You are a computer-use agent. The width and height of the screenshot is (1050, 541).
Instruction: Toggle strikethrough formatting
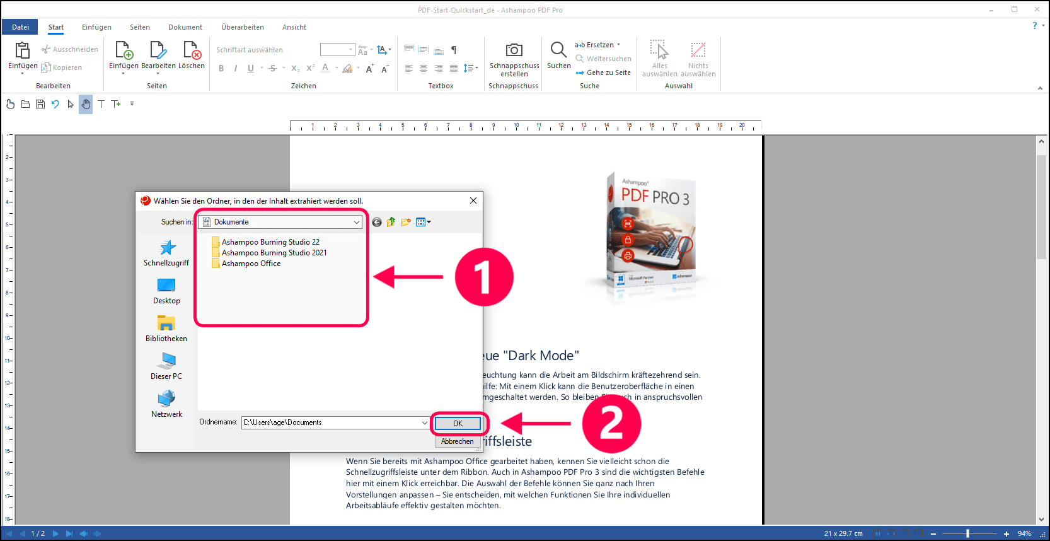pos(273,68)
